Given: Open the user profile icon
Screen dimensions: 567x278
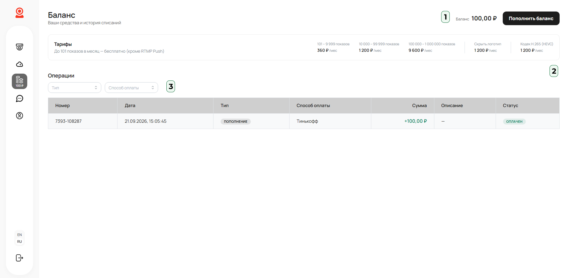Looking at the screenshot, I should pyautogui.click(x=20, y=116).
